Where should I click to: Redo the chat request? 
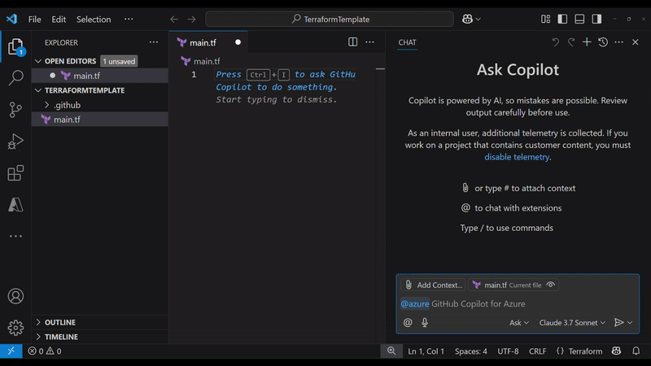click(x=571, y=42)
